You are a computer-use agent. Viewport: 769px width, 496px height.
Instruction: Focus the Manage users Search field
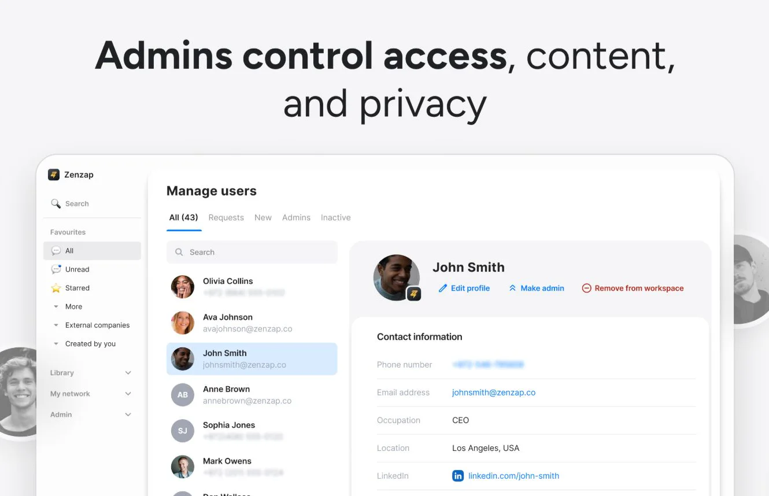pos(252,252)
